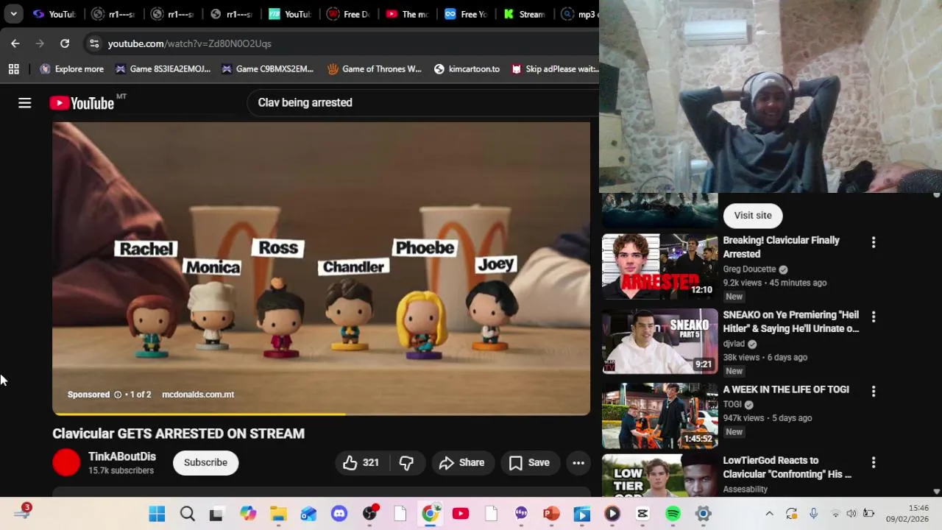Open the Game 8S3IEA2EMOJ... bookmark
Image resolution: width=942 pixels, height=530 pixels.
click(163, 69)
